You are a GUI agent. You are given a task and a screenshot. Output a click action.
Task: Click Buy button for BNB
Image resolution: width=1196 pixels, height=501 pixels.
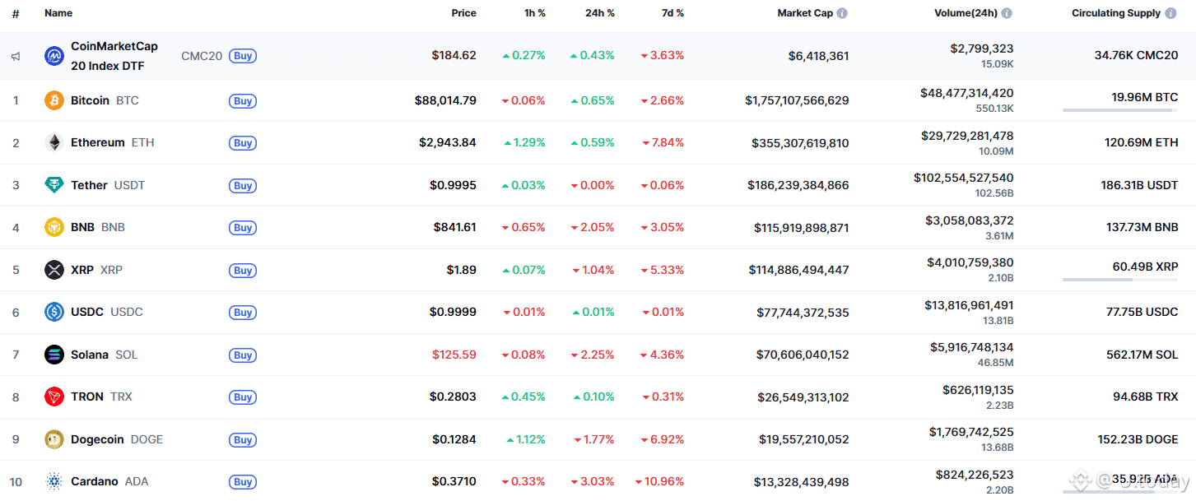click(243, 228)
